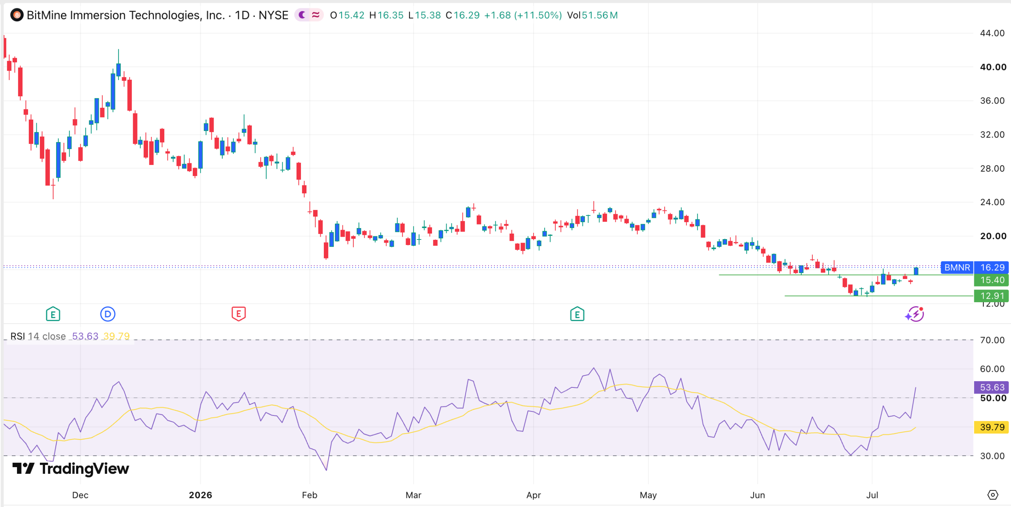This screenshot has width=1011, height=507.
Task: Click the 2026 label on the time axis
Action: pos(200,495)
